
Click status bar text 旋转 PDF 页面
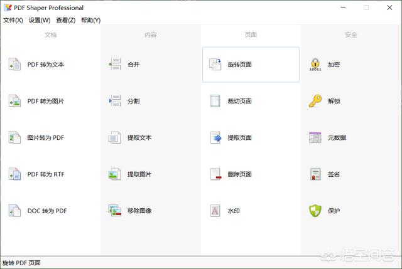click(21, 263)
